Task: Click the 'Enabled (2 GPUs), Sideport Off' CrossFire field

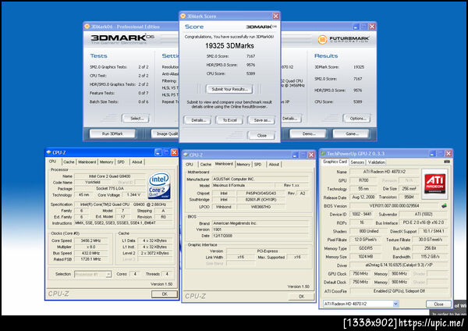Action: [x=399, y=290]
